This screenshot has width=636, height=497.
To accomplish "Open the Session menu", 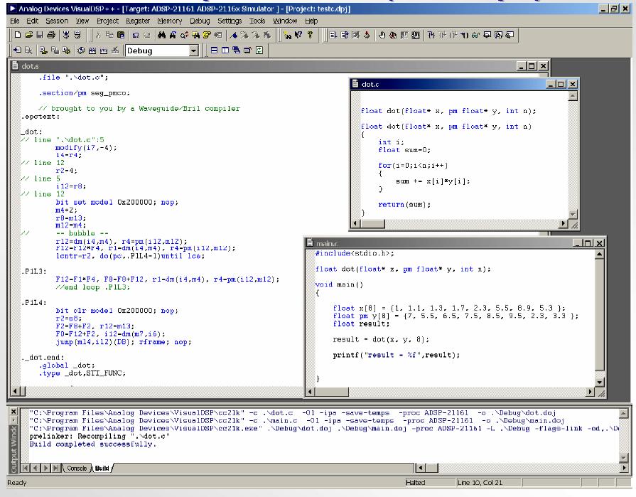I will tap(57, 21).
